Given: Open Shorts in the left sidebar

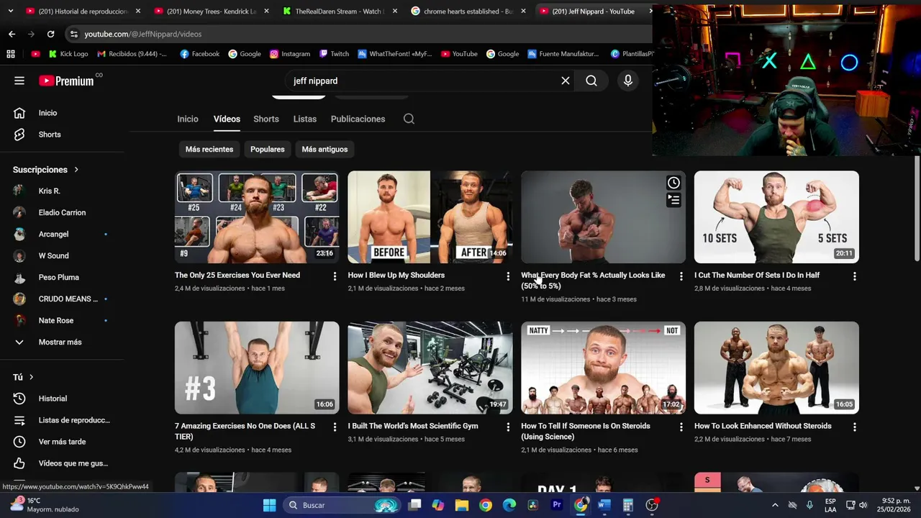Looking at the screenshot, I should [x=50, y=135].
